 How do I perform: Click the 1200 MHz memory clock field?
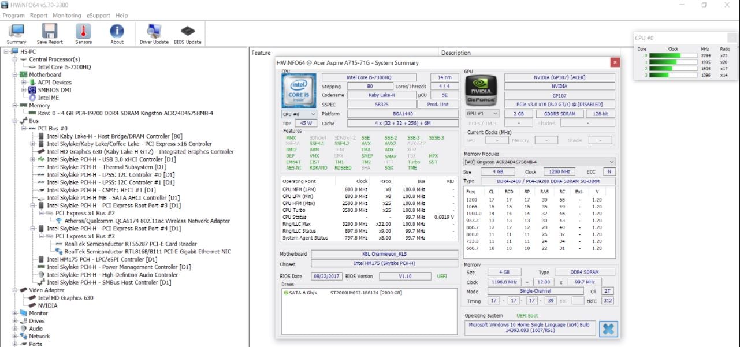558,171
